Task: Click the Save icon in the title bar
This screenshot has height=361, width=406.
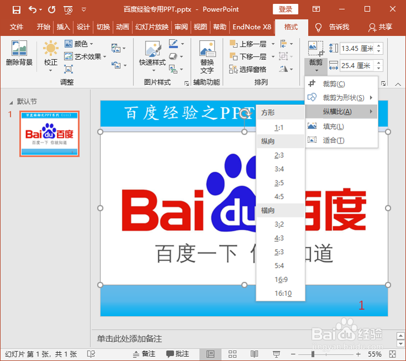Action: point(16,10)
